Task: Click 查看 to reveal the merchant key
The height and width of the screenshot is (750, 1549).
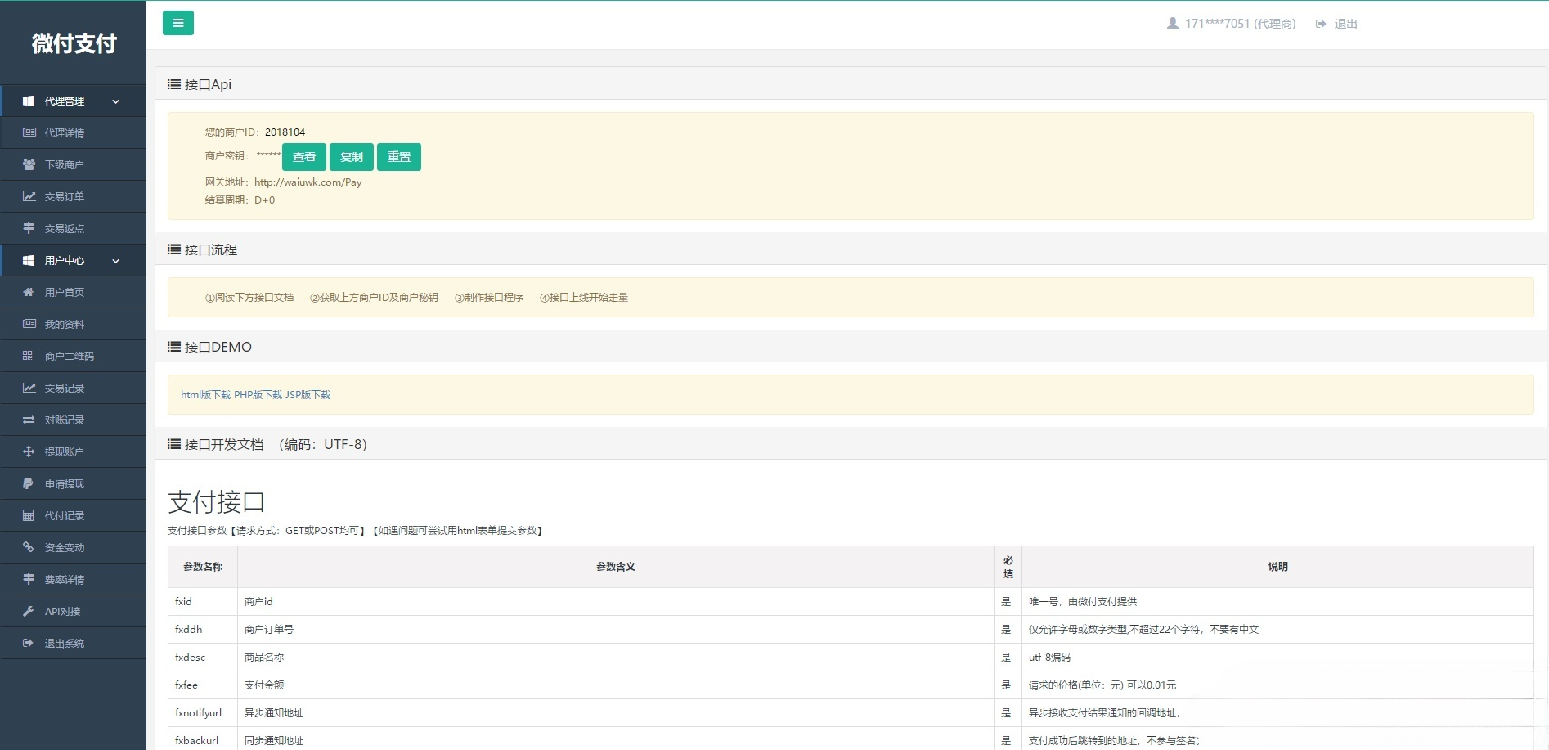Action: tap(303, 157)
